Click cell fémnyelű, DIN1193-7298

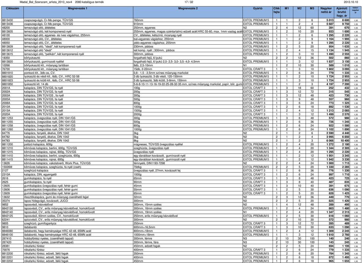click(x=149, y=163)
